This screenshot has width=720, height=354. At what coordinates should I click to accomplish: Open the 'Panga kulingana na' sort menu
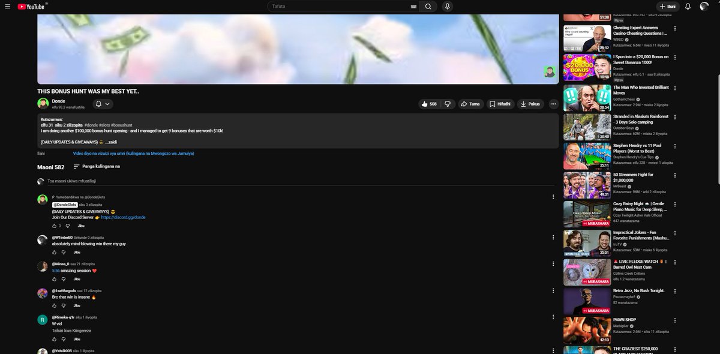point(97,166)
